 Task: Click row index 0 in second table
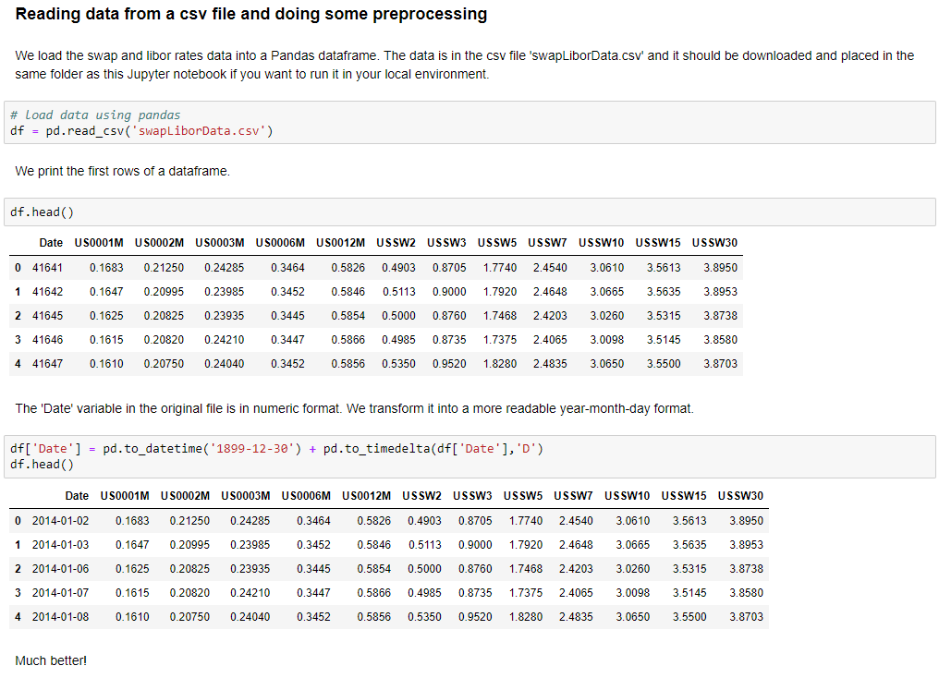18,521
